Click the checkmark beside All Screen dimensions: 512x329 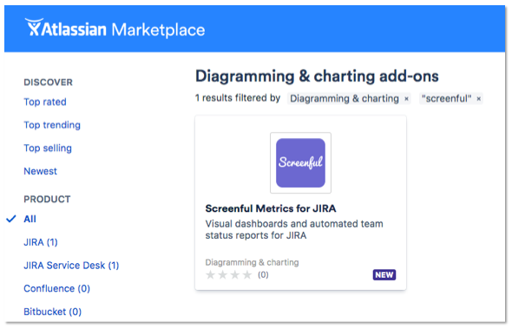(x=11, y=219)
